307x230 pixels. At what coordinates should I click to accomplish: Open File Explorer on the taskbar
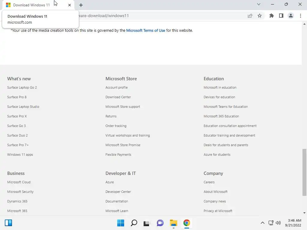tap(174, 223)
